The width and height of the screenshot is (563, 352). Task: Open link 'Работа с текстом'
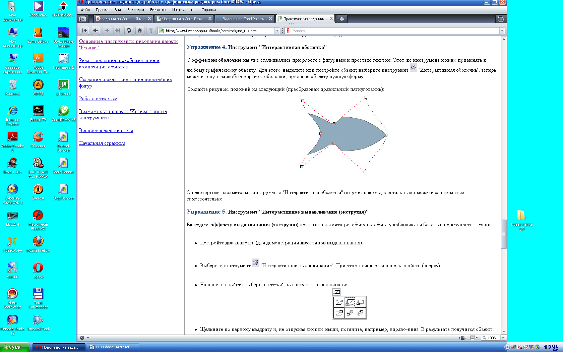(98, 99)
